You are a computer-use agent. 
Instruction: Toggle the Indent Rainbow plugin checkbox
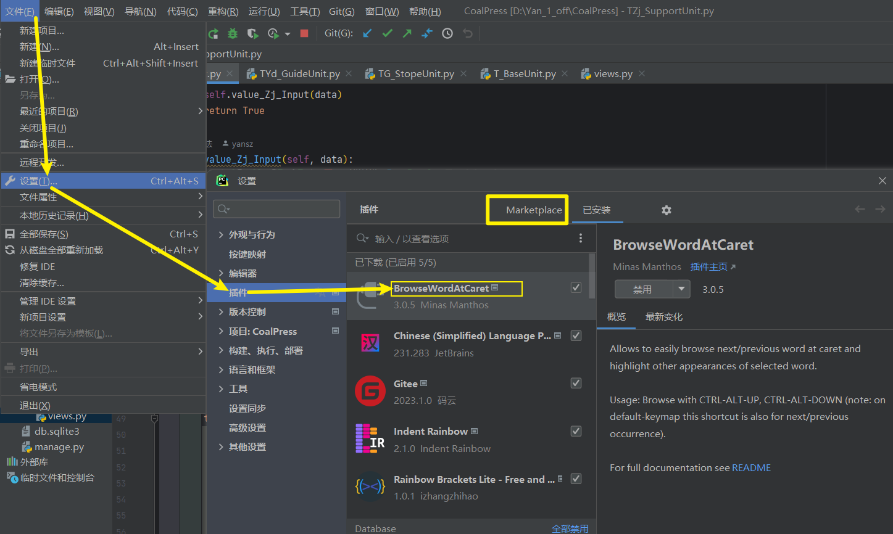576,431
